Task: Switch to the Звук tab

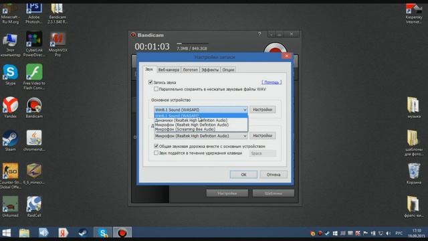Action: 149,70
